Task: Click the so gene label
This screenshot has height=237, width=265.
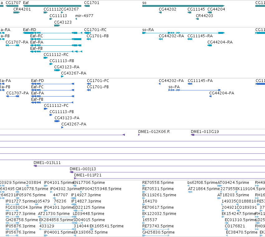Action: tap(144, 3)
